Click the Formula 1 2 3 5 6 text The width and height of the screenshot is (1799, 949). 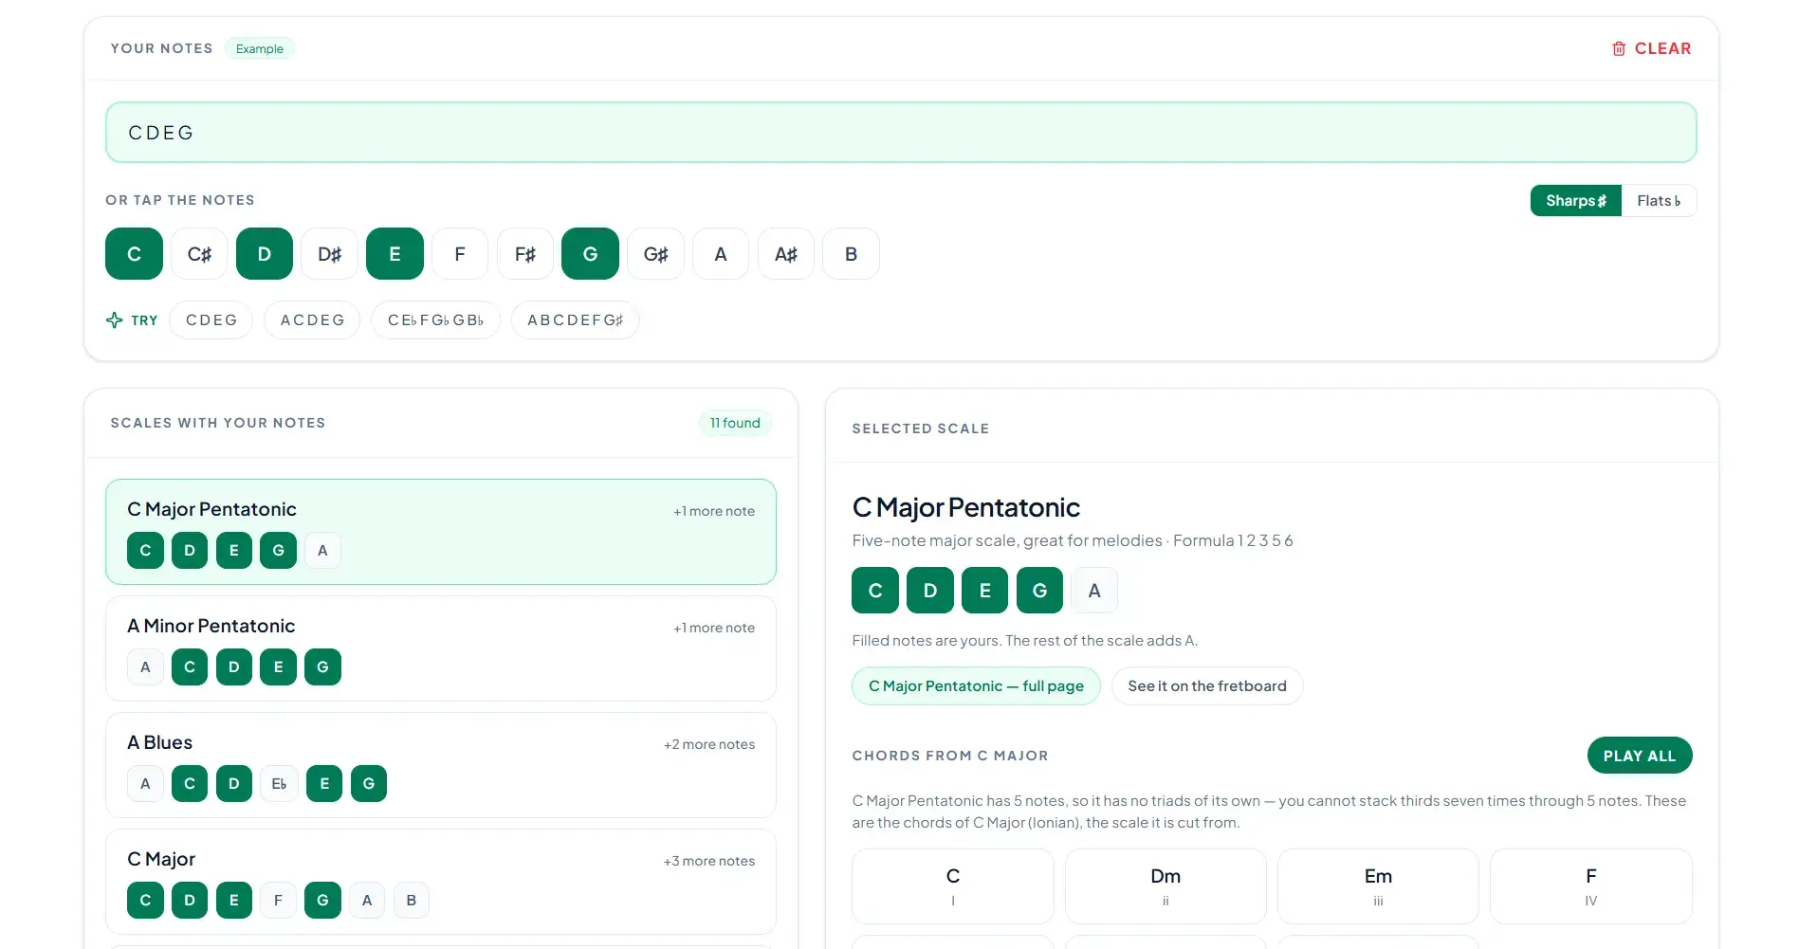(1233, 540)
